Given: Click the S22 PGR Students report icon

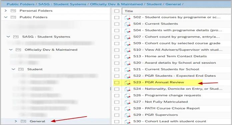Looking at the screenshot, I should click(127, 76).
